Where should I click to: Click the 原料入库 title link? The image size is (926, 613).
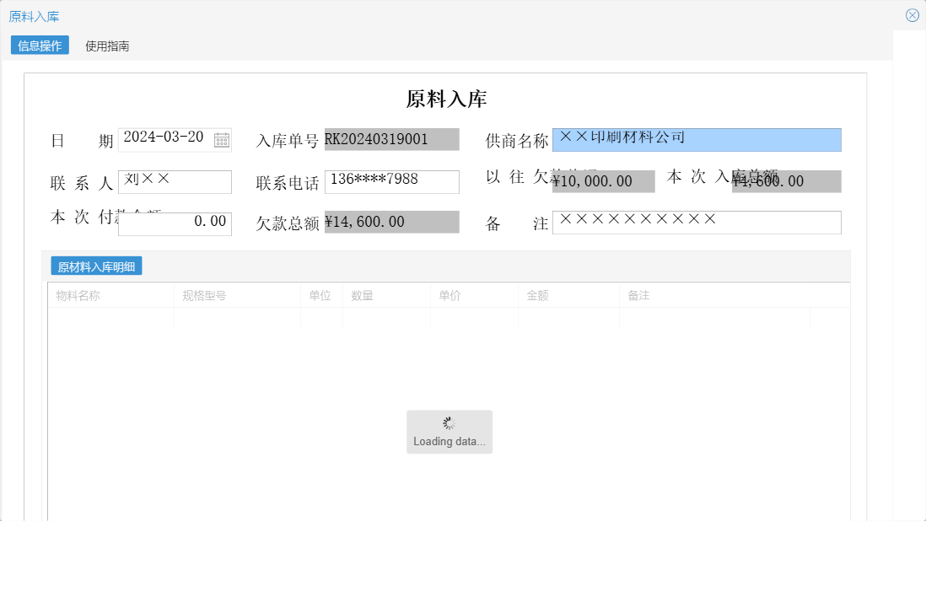[35, 14]
